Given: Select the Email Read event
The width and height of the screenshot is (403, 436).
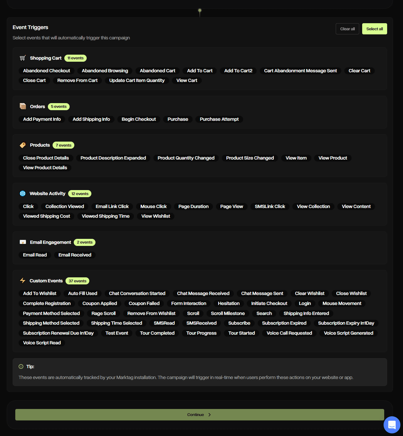Looking at the screenshot, I should pyautogui.click(x=35, y=255).
